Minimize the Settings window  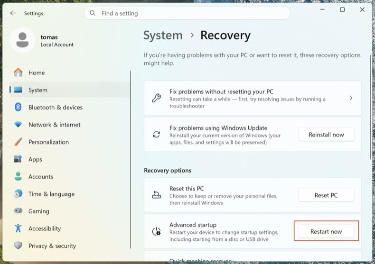coord(322,9)
